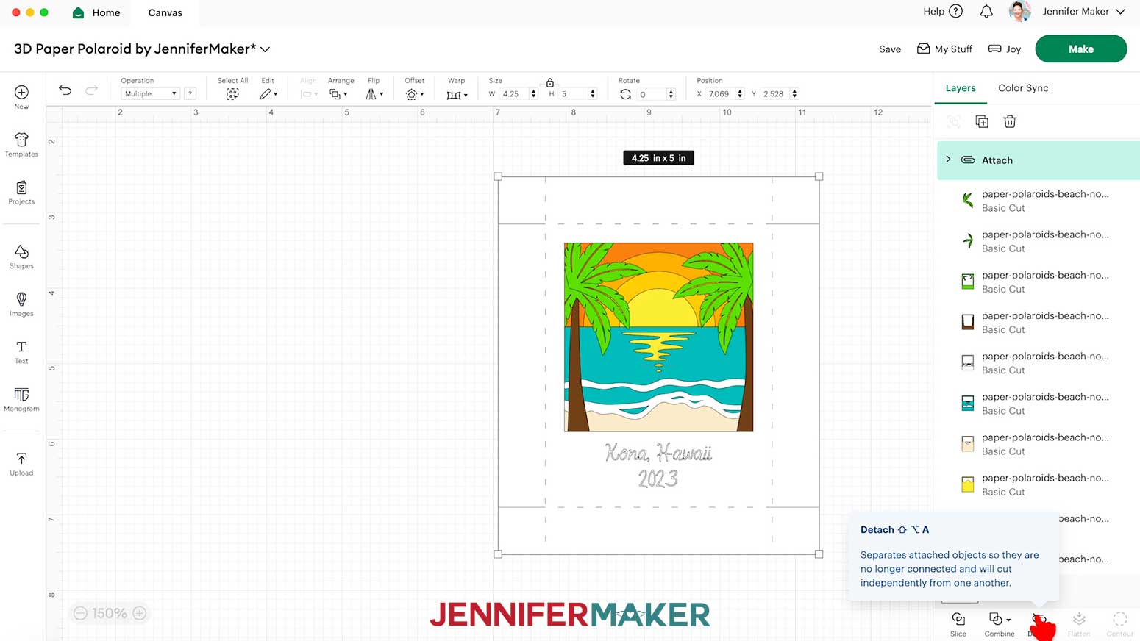The height and width of the screenshot is (641, 1140).
Task: Duplicate the selected layer
Action: click(982, 121)
